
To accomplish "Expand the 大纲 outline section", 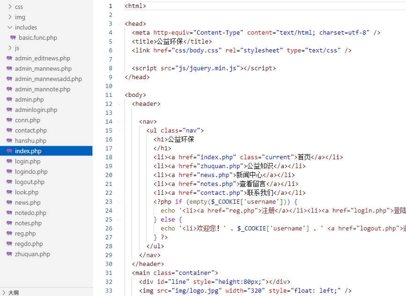I will (x=4, y=293).
